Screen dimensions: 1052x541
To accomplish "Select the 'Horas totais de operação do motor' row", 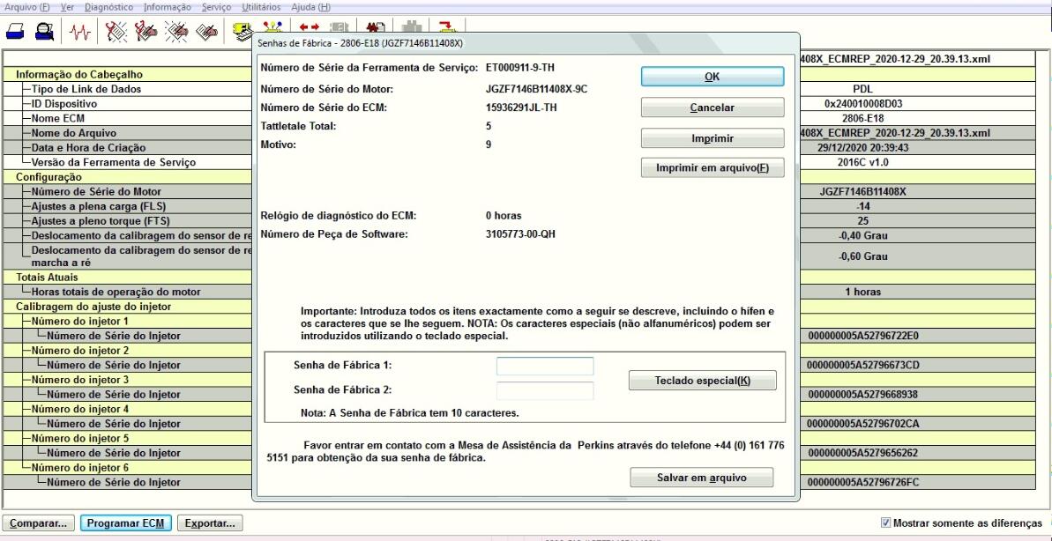I will (116, 292).
